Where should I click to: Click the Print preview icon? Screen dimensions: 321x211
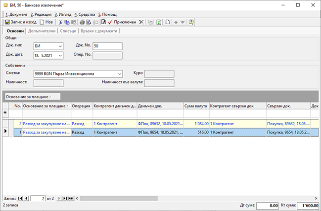tap(89, 22)
